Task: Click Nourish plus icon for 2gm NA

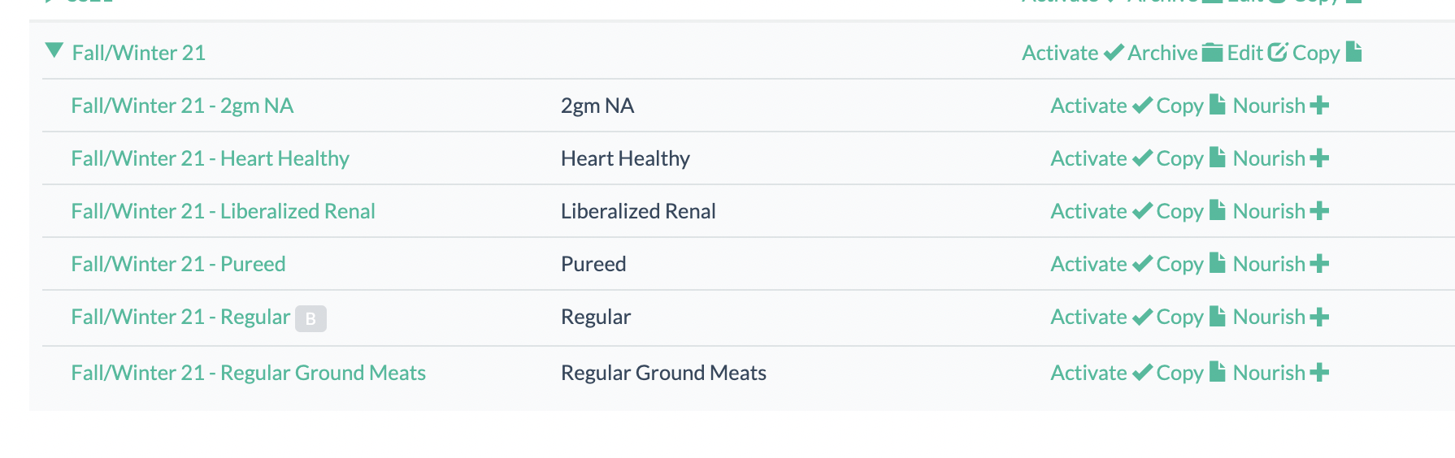Action: click(1319, 106)
